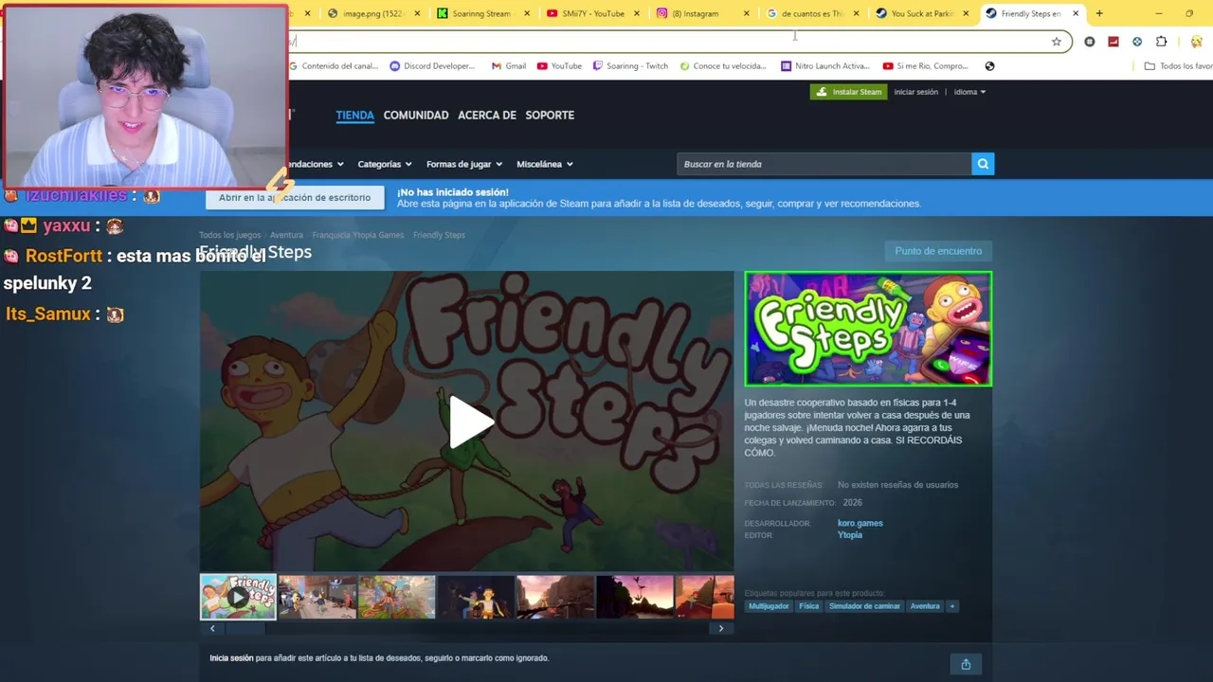This screenshot has height=682, width=1213.
Task: Open Si me Rio, Compro bookmark
Action: pos(925,66)
